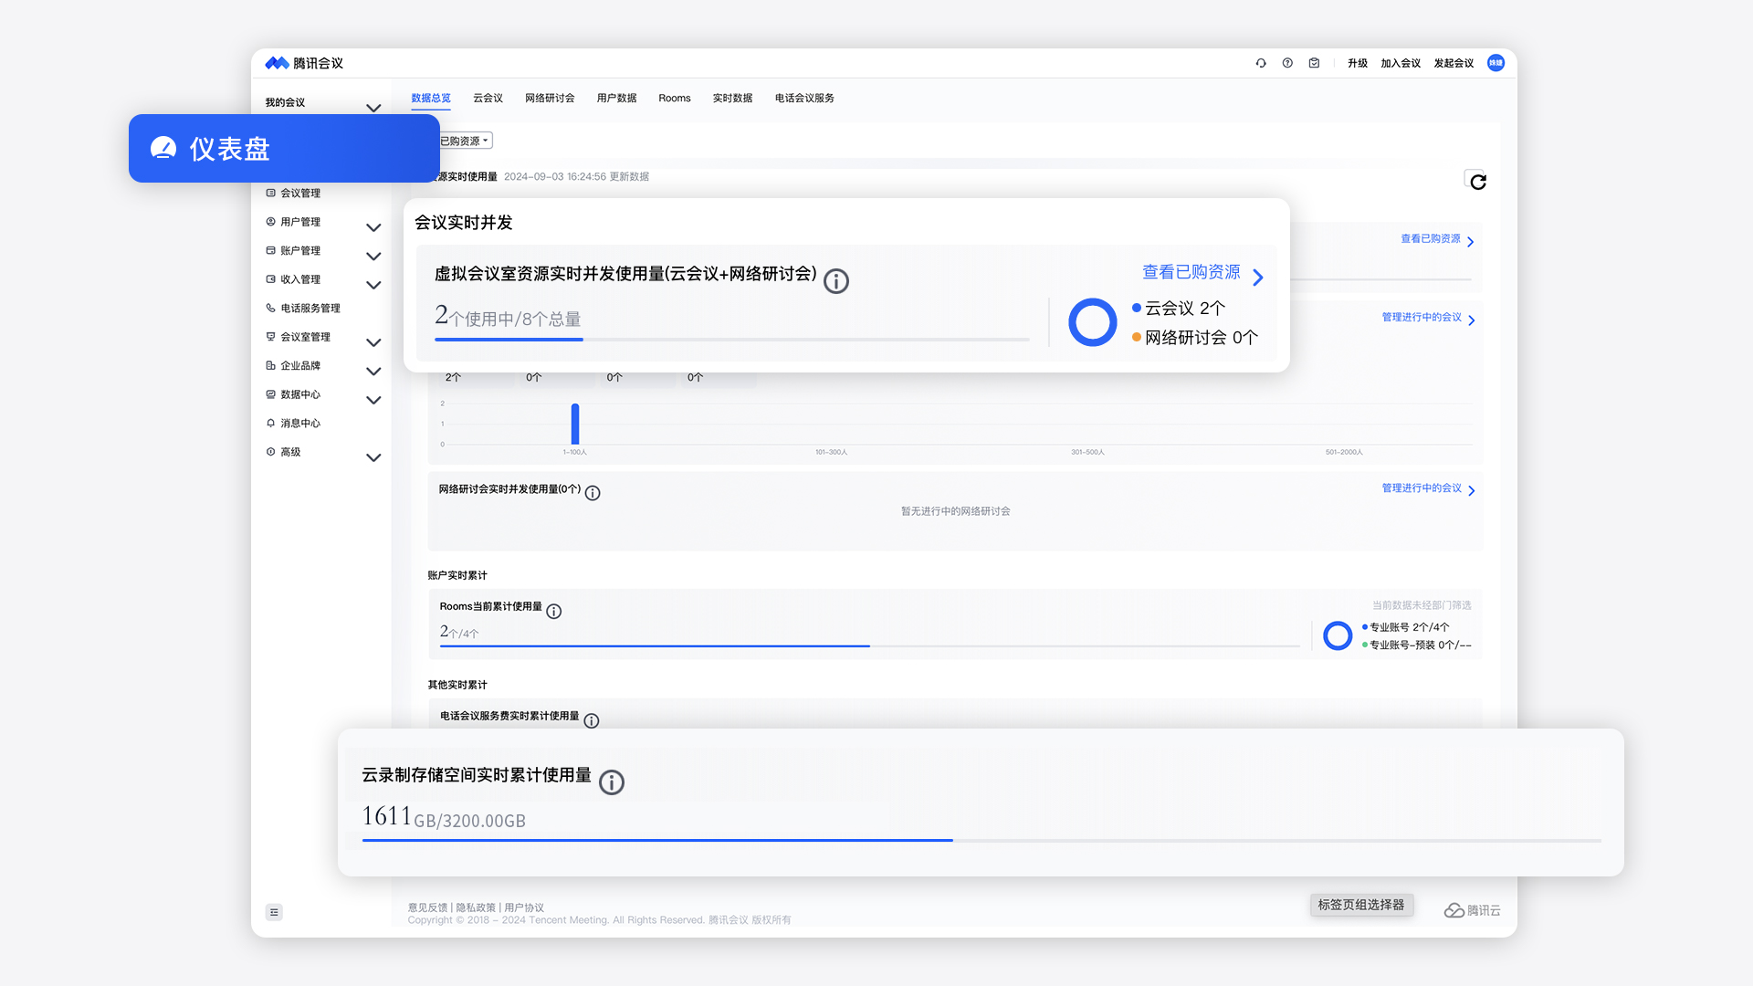This screenshot has width=1753, height=986.
Task: Click the 仪表盘 highlighted menu item
Action: pyautogui.click(x=284, y=148)
